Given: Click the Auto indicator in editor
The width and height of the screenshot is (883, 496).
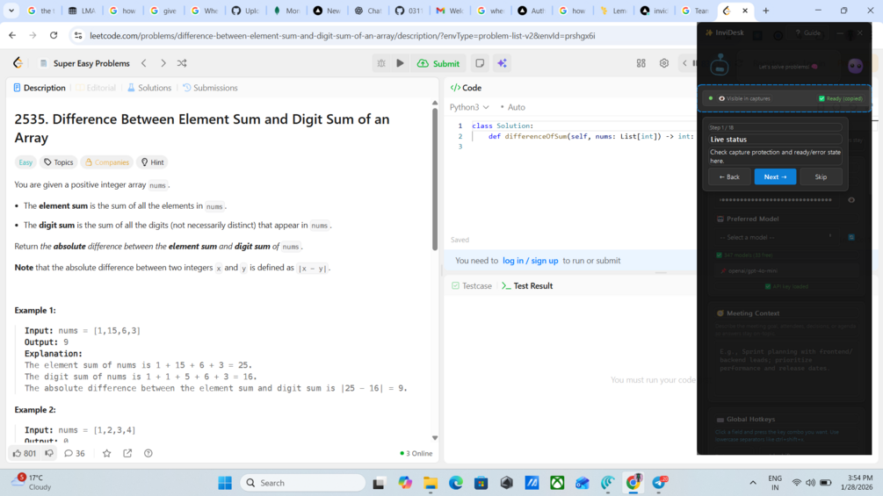Looking at the screenshot, I should point(513,107).
